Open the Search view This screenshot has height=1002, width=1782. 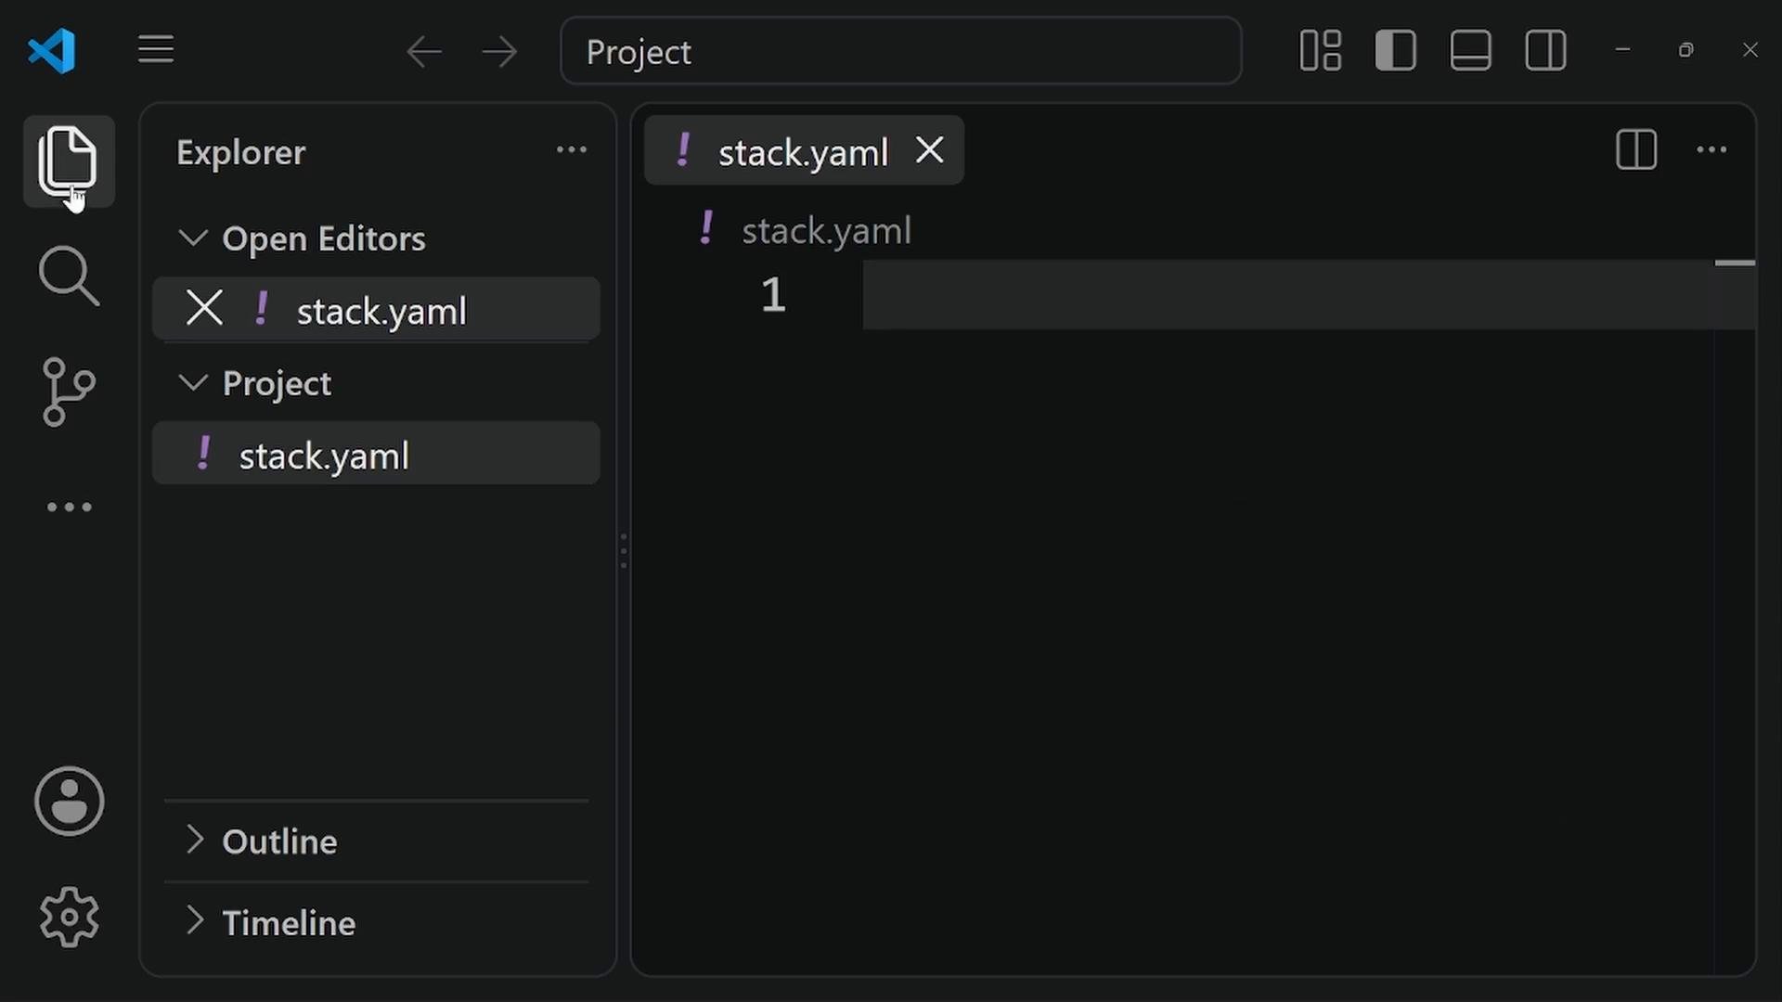(x=69, y=276)
